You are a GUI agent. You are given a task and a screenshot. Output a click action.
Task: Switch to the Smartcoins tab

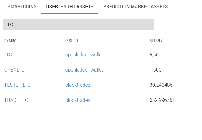click(x=22, y=7)
